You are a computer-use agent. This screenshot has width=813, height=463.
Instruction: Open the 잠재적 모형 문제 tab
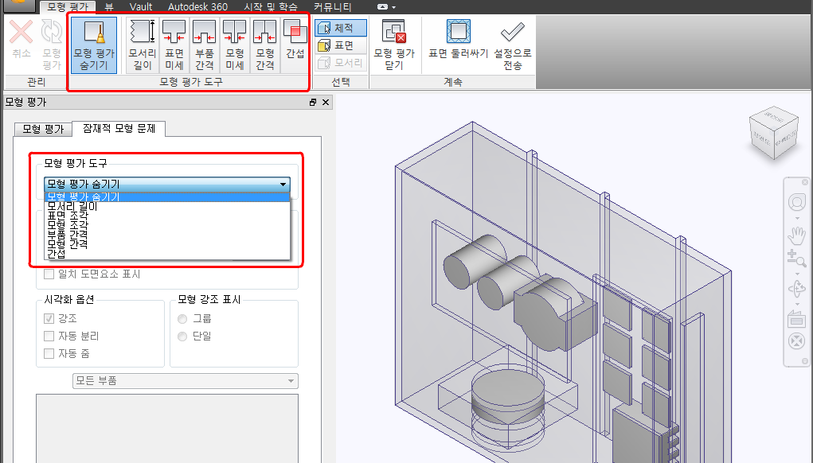point(119,128)
